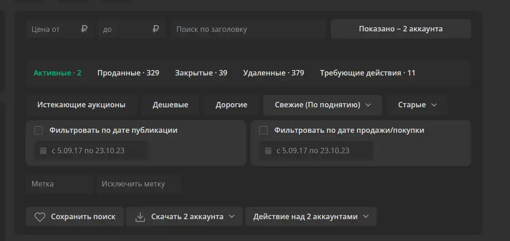Viewport: 510px width, 241px height.
Task: Enable 'Фильтровать по дате публикации' checkbox
Action: (x=39, y=131)
